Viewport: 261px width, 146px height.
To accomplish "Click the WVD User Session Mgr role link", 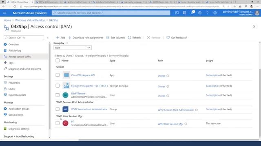I will pos(170,124).
